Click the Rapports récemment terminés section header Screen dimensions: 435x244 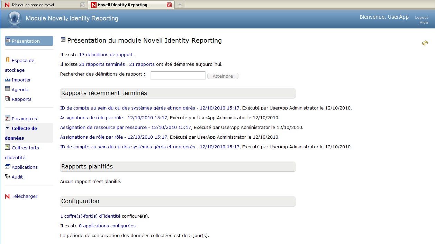tap(178, 93)
